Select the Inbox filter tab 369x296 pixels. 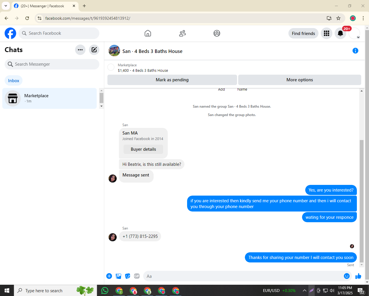14,81
